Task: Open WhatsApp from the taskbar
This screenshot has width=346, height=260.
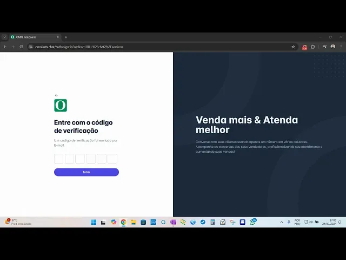Action: point(253,222)
